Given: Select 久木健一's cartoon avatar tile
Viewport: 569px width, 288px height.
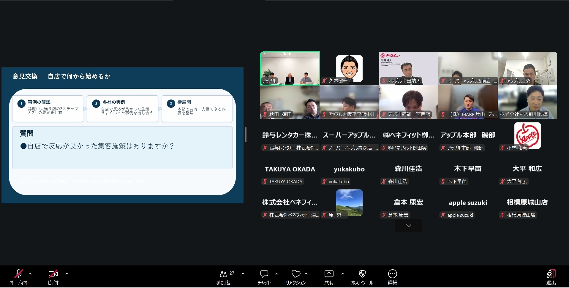Looking at the screenshot, I should 349,68.
